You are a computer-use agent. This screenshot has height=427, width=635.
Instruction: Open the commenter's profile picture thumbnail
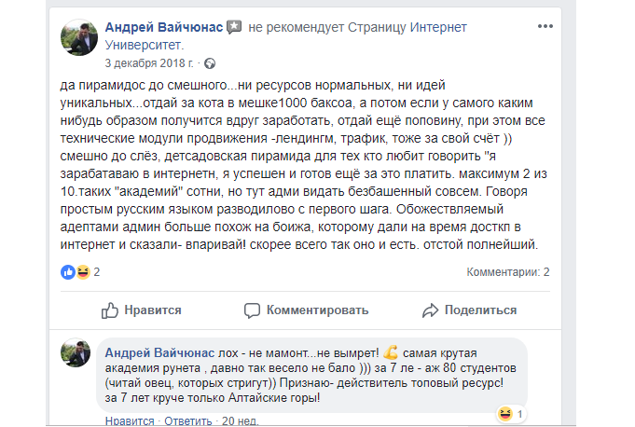coord(76,353)
